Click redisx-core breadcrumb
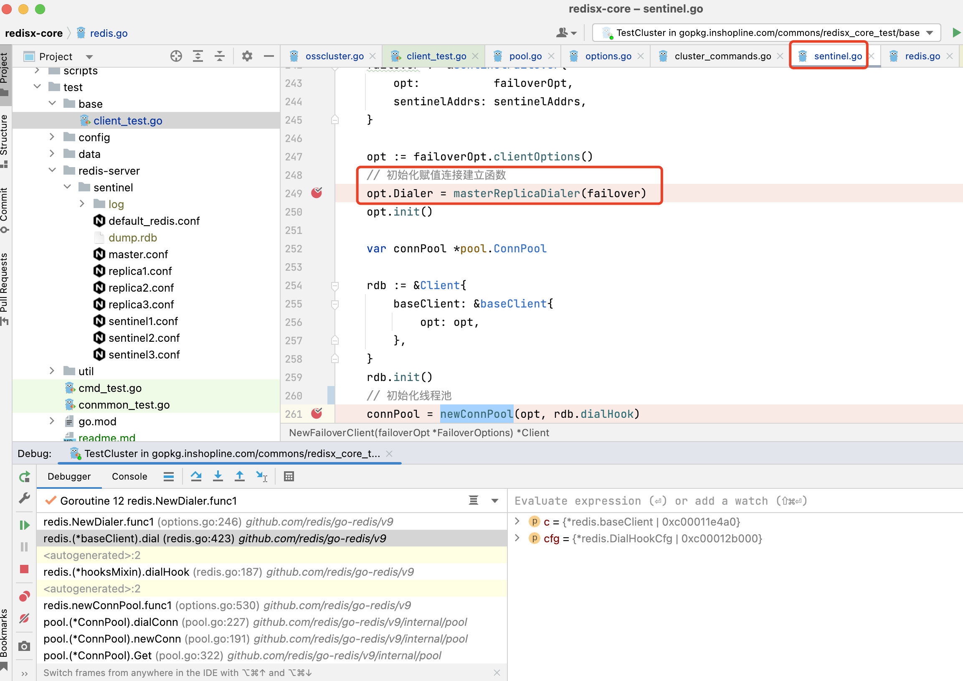 [33, 33]
